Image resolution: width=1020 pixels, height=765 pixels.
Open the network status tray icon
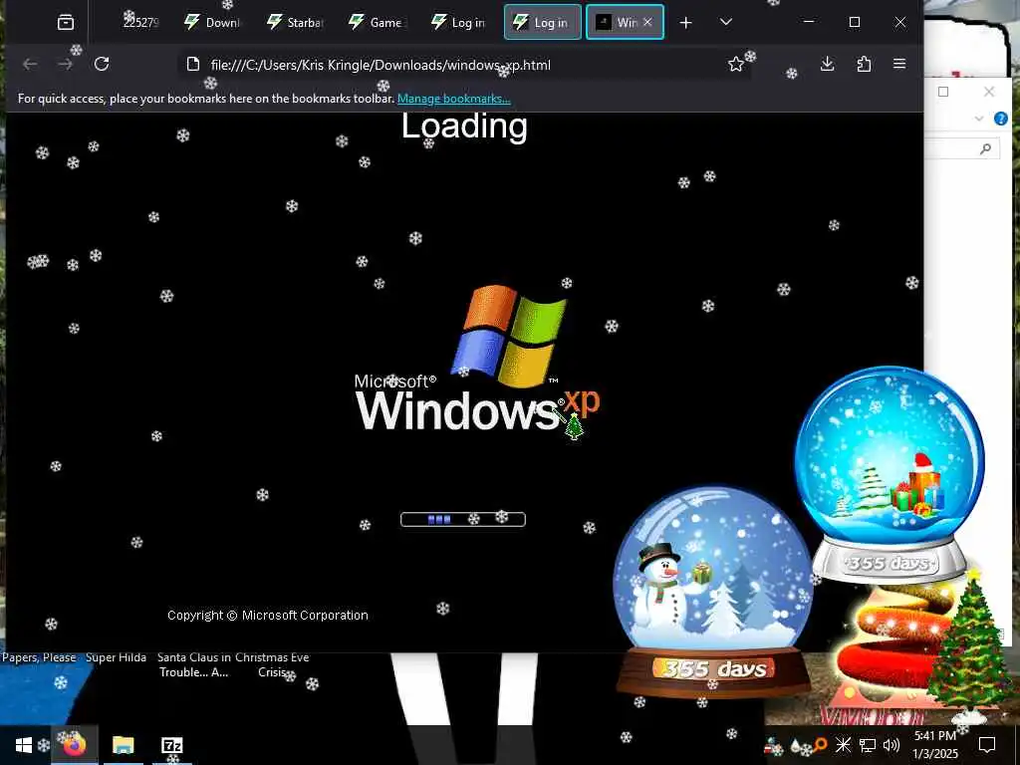pyautogui.click(x=868, y=745)
